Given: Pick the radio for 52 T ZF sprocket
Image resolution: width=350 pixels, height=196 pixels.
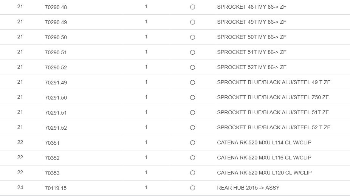Looking at the screenshot, I should (192, 128).
